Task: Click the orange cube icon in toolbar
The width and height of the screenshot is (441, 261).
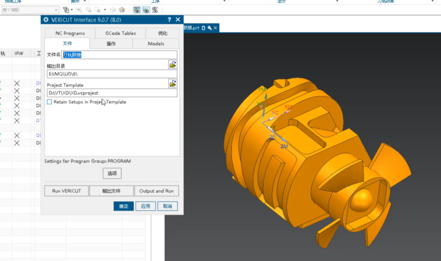Action: tap(122, 10)
